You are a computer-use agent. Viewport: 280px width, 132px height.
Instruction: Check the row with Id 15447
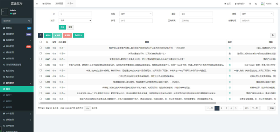coord(41,59)
